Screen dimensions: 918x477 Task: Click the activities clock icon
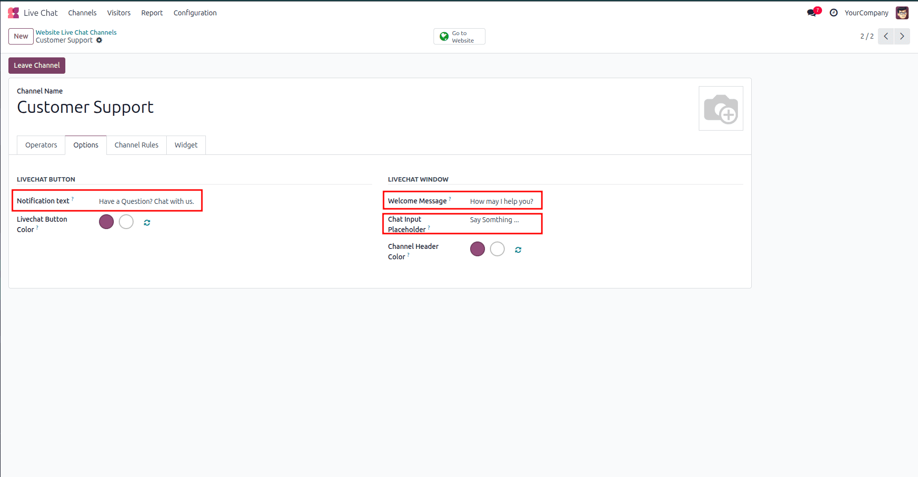834,12
